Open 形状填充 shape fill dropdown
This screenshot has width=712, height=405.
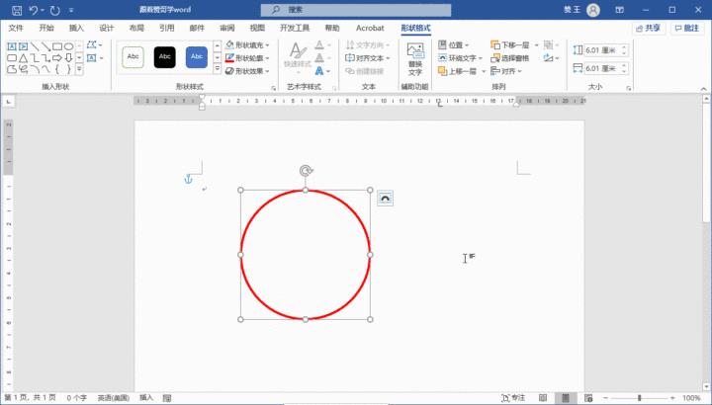247,44
